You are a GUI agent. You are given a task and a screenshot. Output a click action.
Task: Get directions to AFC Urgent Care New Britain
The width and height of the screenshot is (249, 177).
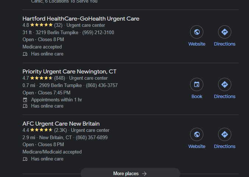pyautogui.click(x=224, y=135)
